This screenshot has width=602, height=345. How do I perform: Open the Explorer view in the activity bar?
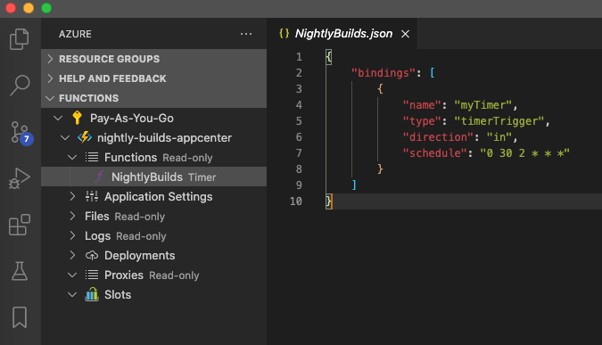tap(20, 39)
